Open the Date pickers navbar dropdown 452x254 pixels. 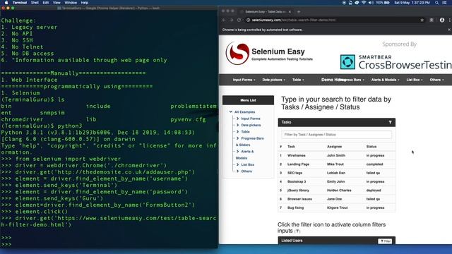click(273, 80)
